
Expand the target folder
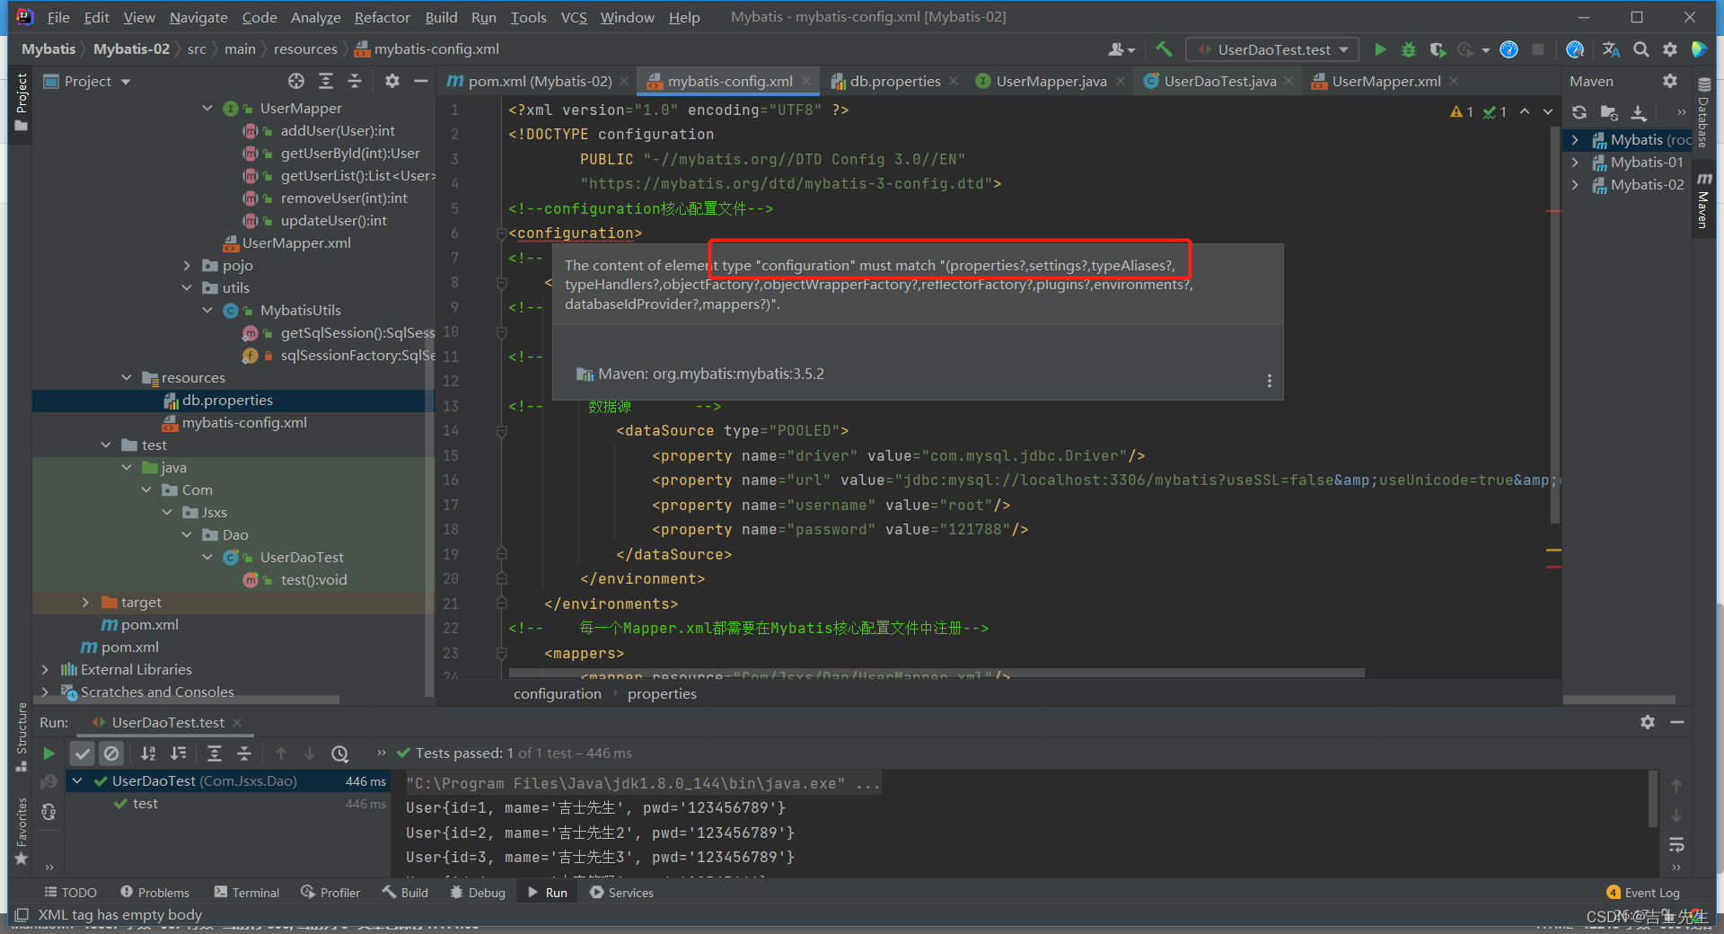(85, 602)
